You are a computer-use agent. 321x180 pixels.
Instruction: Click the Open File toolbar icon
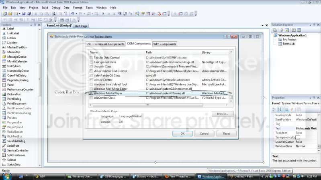10,14
